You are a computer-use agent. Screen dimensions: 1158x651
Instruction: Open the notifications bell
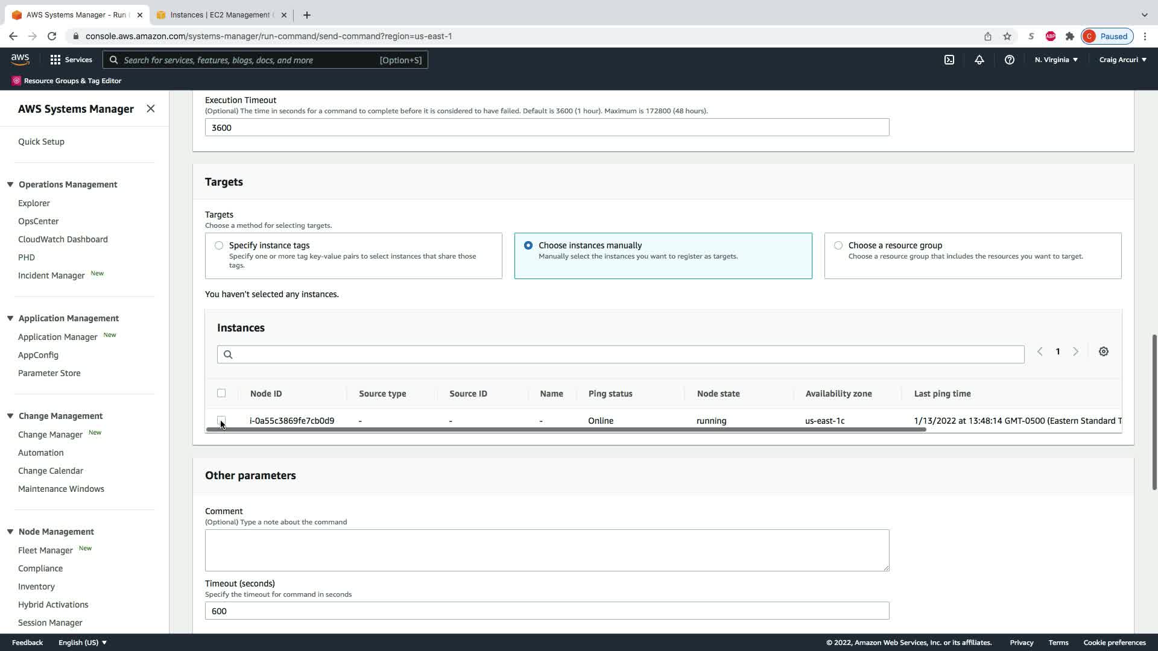tap(979, 60)
